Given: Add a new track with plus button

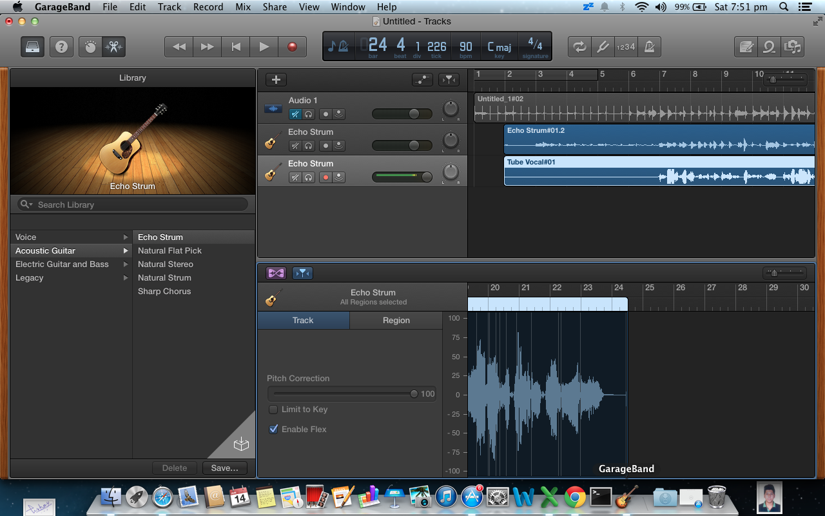Looking at the screenshot, I should coord(276,79).
